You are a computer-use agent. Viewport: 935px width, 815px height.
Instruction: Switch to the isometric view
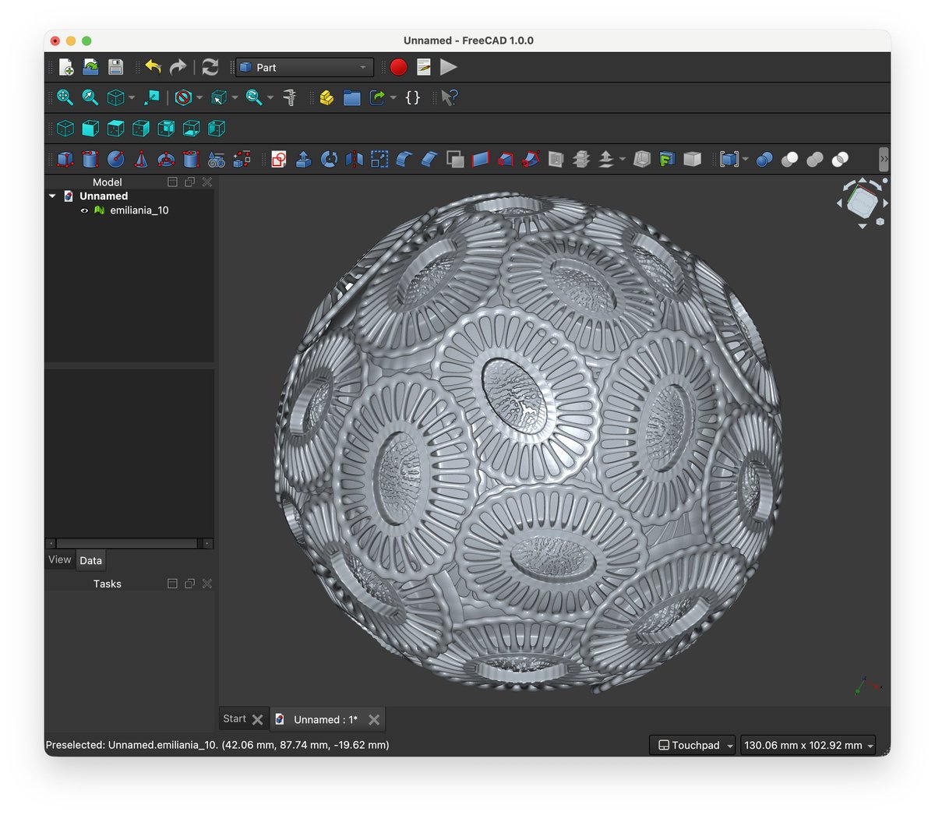[65, 129]
